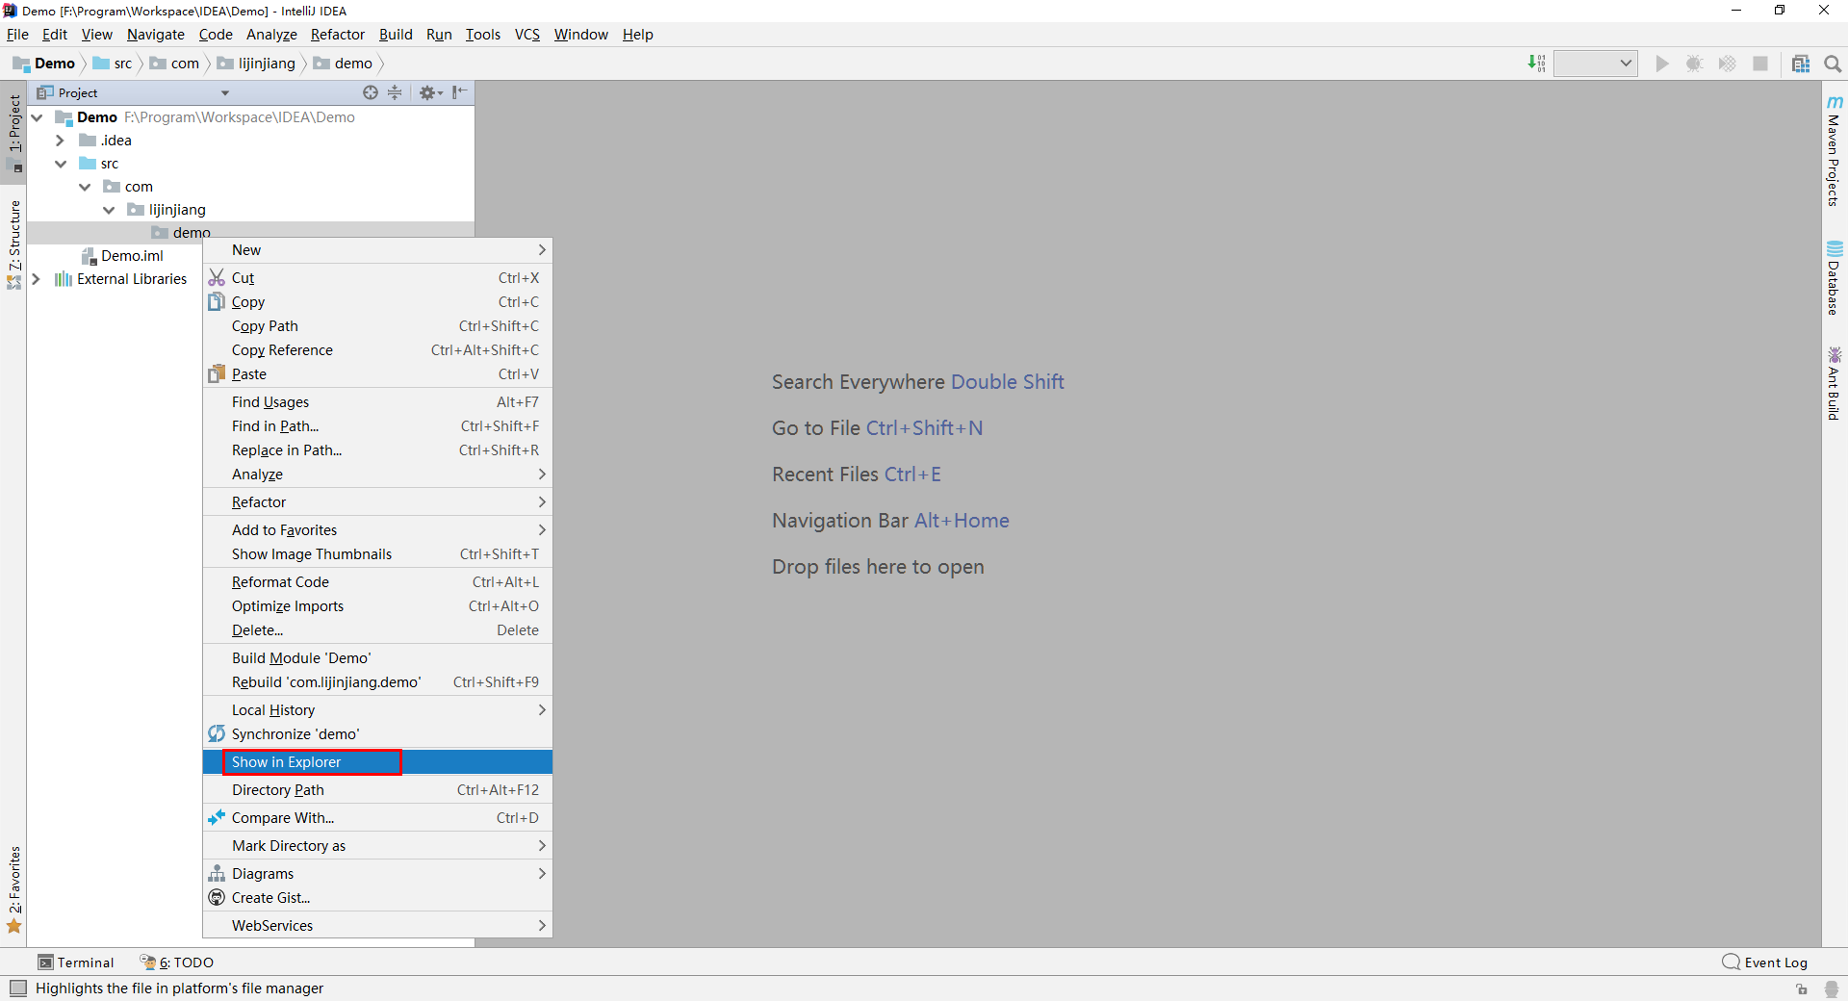Open the Maven Projects side tab
Viewport: 1848px width, 1001px height.
tap(1835, 151)
